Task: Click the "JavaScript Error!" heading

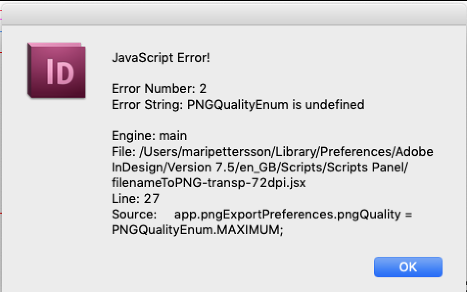Action: tap(161, 57)
